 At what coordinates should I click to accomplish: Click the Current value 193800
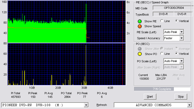click(144, 79)
